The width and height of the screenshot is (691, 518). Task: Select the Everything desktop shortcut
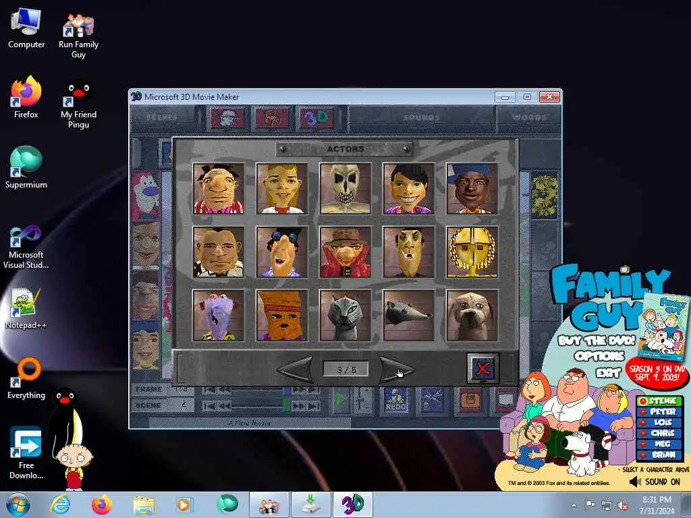(26, 378)
